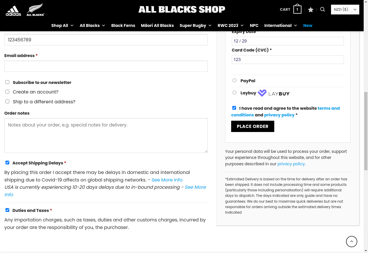This screenshot has width=368, height=253.
Task: Open search with the magnifier icon
Action: (323, 10)
